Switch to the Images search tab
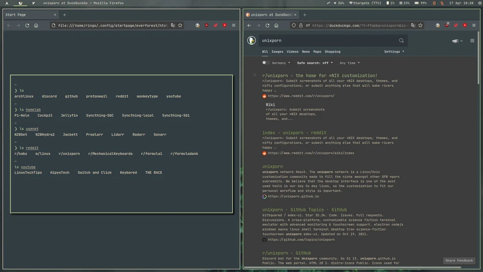The image size is (483, 272). tap(277, 51)
